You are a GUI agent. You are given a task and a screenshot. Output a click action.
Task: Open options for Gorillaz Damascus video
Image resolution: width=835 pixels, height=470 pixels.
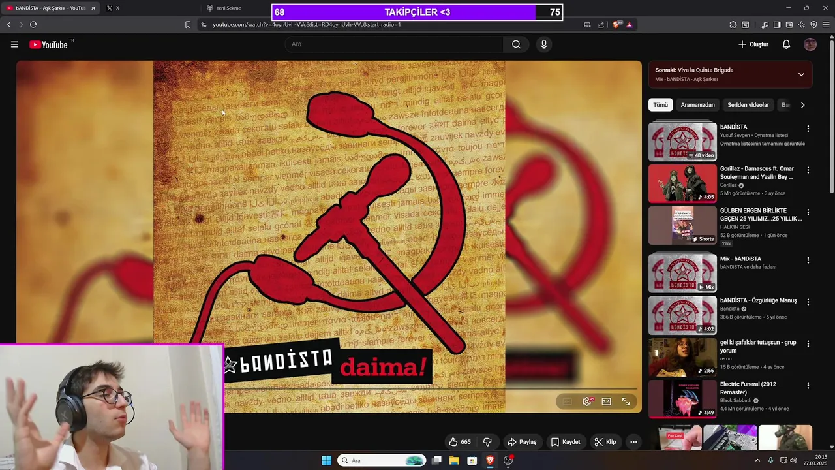point(808,170)
